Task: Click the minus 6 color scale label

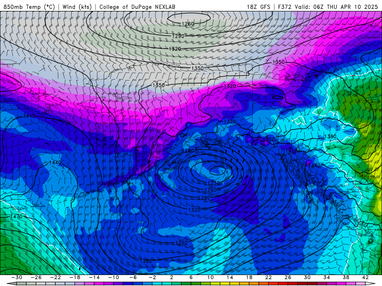Action: click(x=133, y=277)
